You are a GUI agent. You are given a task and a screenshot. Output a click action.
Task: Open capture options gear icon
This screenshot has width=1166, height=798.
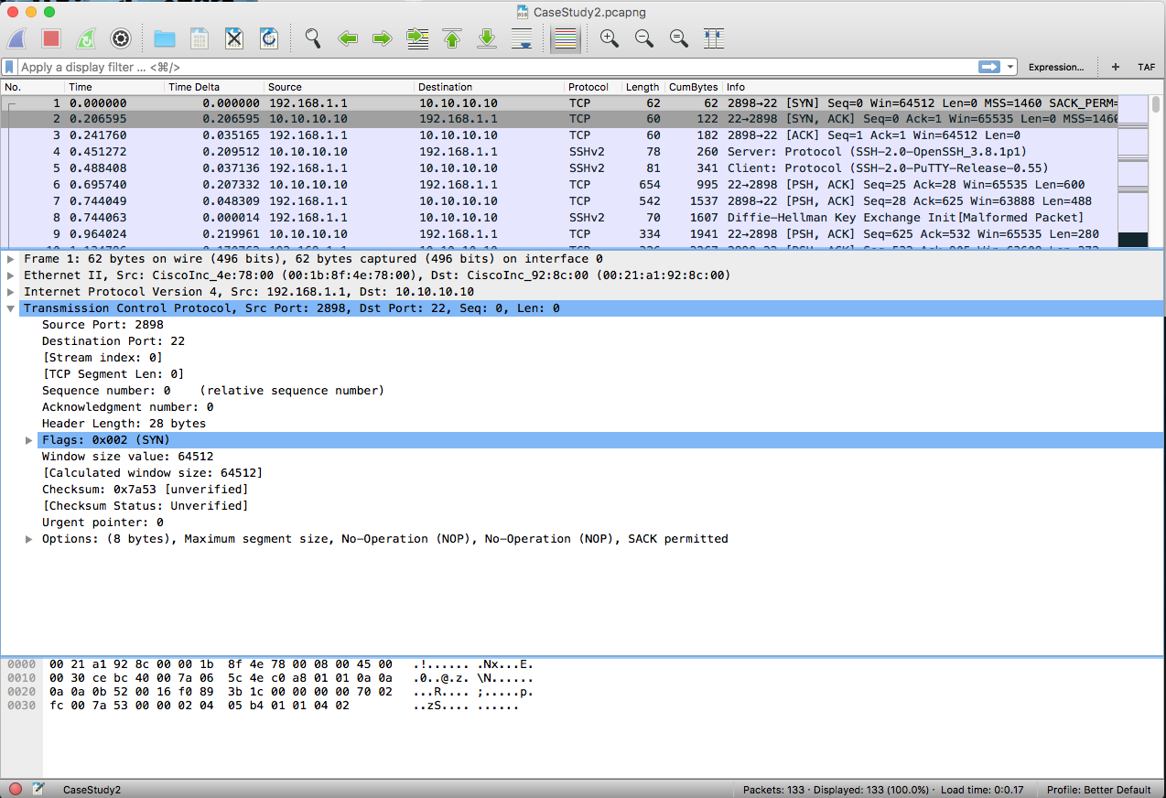[x=121, y=38]
